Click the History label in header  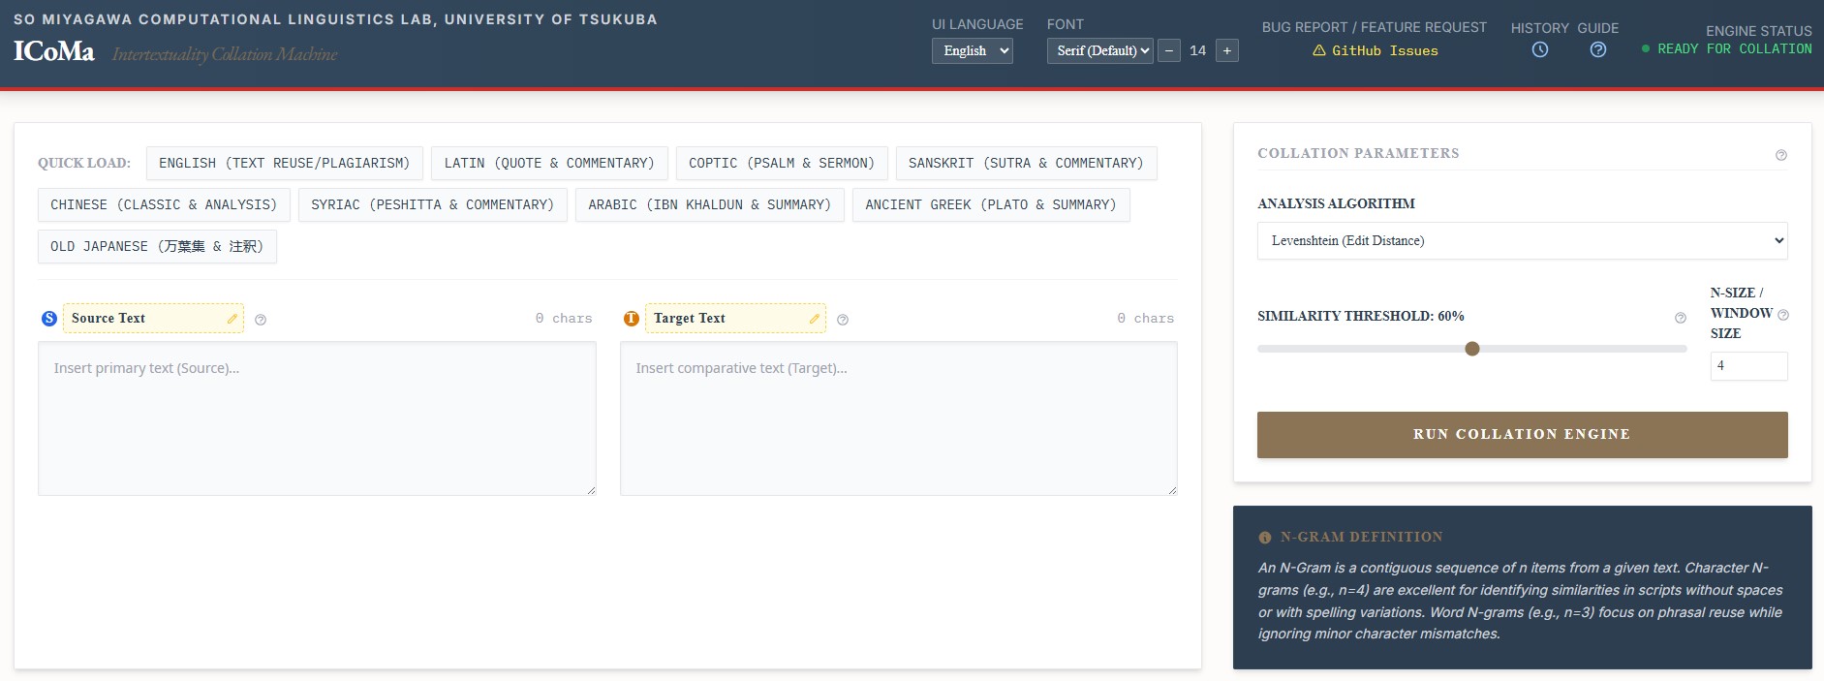[x=1540, y=28]
